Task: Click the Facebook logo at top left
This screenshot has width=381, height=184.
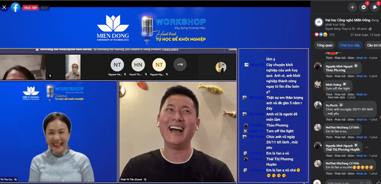Action: (16, 7)
